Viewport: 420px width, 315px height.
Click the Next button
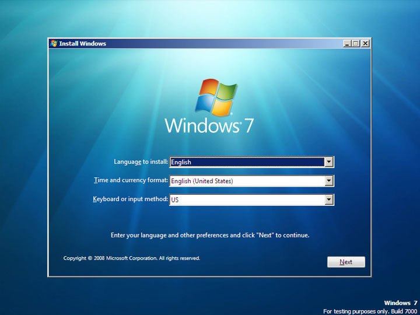(346, 262)
